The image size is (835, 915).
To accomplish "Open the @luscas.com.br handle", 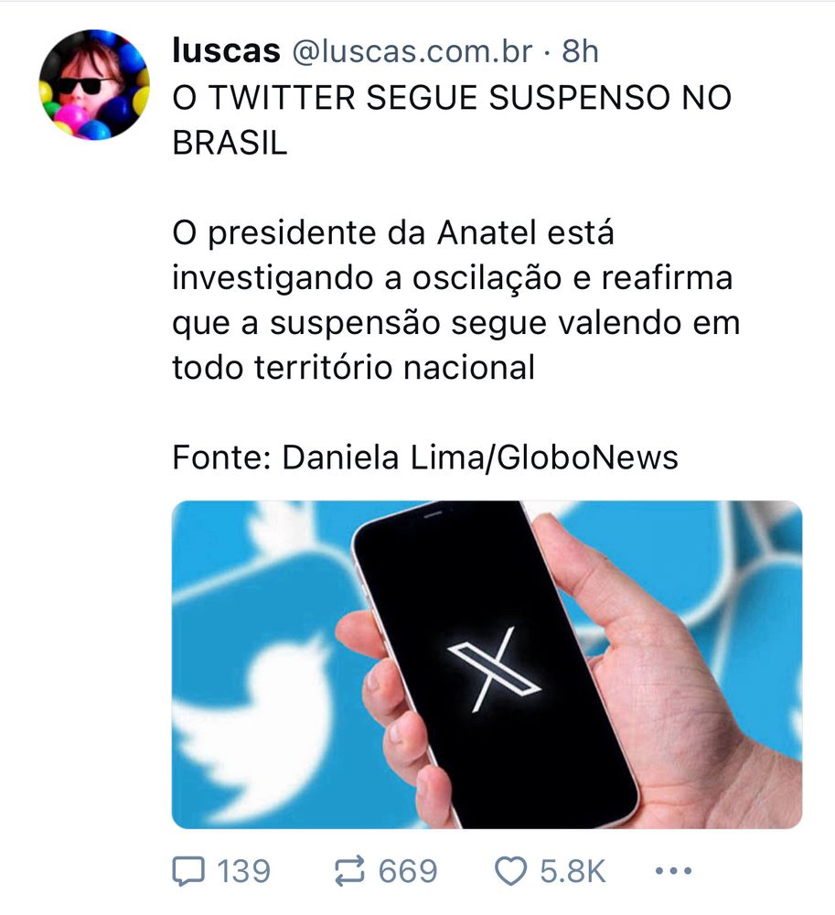I will click(412, 51).
